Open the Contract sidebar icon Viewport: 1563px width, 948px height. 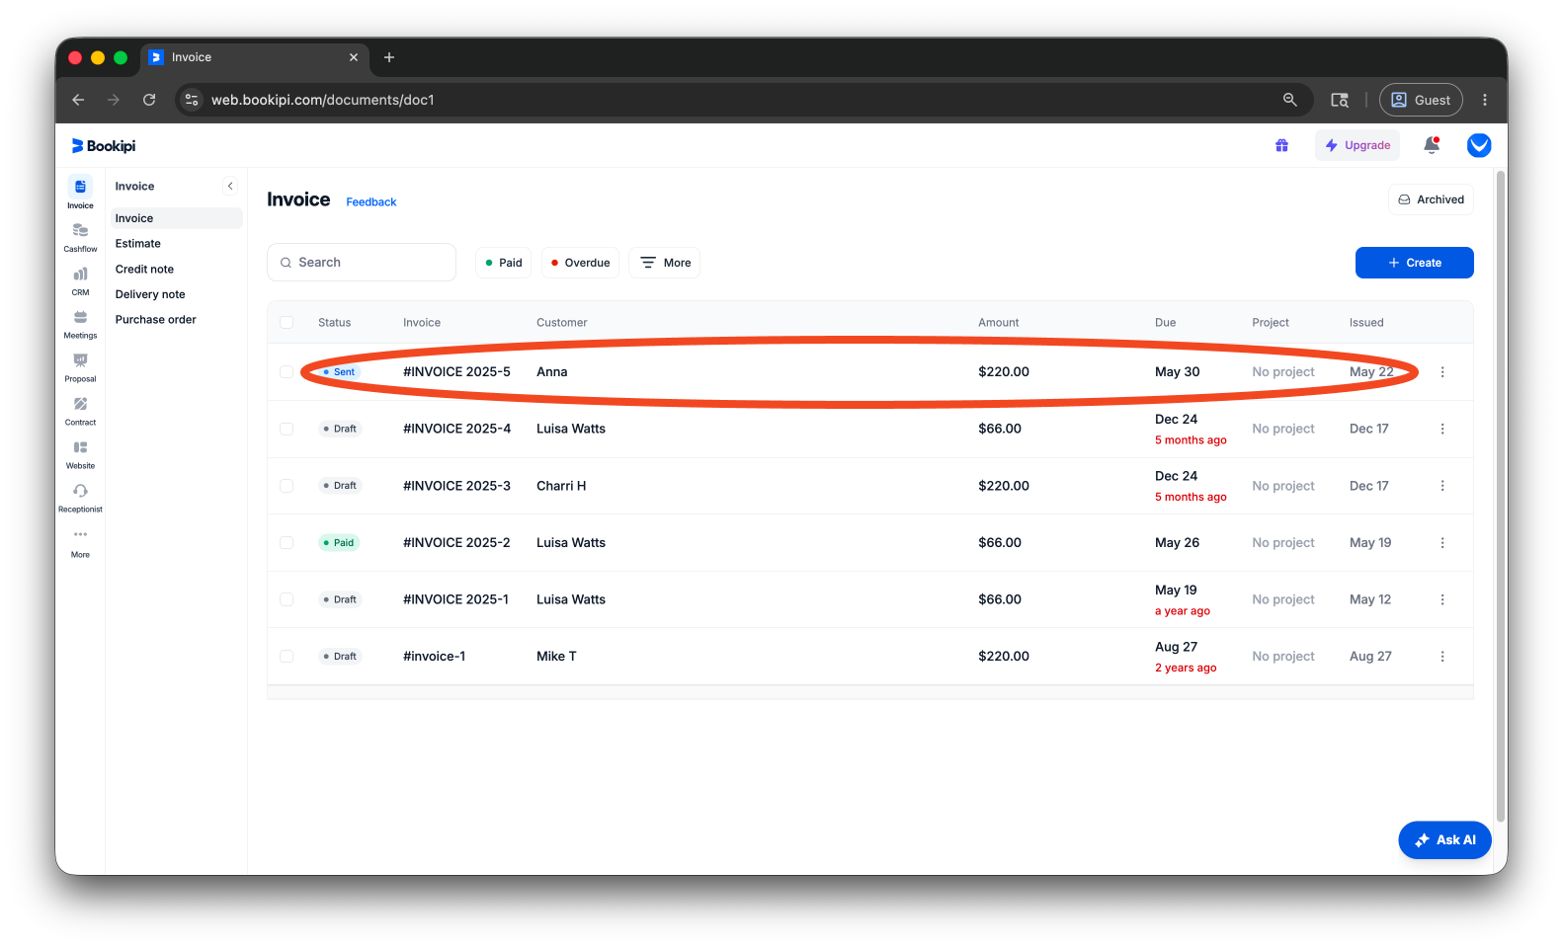point(80,411)
